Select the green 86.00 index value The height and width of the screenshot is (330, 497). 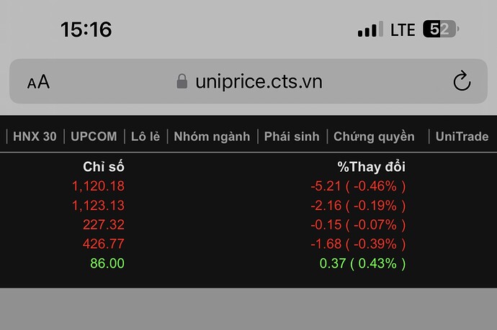(x=107, y=264)
